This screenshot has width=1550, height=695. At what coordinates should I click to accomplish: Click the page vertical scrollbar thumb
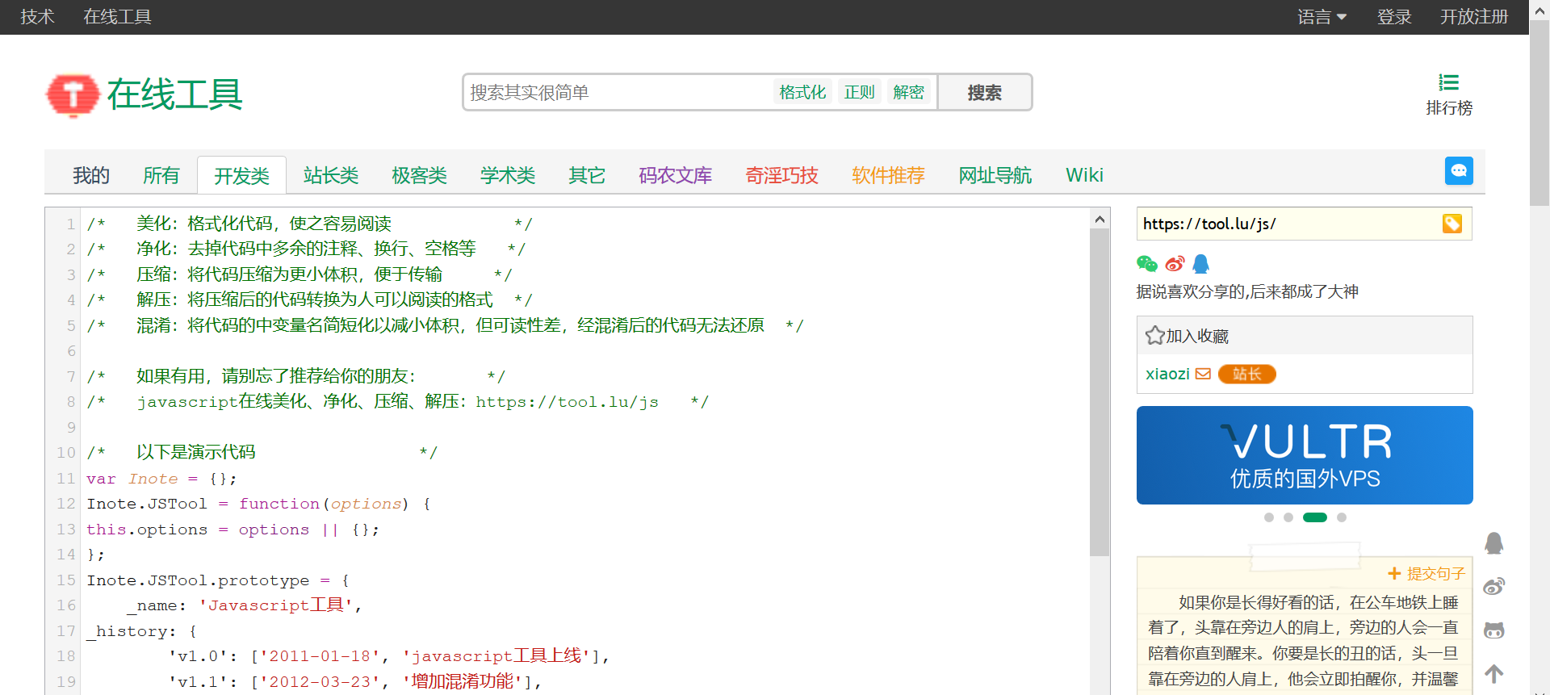(x=1540, y=113)
